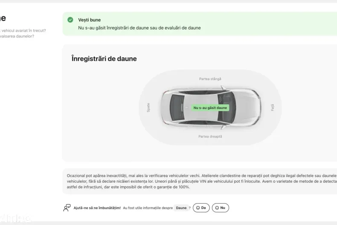Click the 'vehicul avariat în trecut?' sidebar text
This screenshot has width=337, height=225.
pos(24,30)
